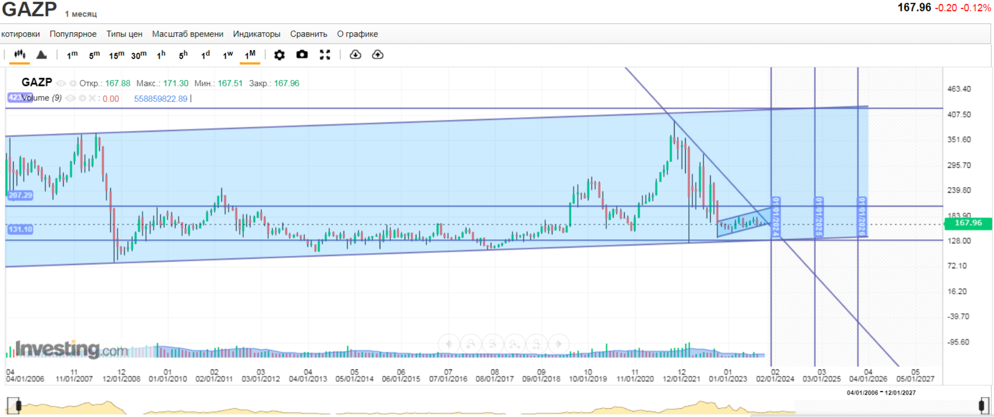The image size is (994, 417).
Task: Click the 01/01/2010 date axis label
Action: (168, 379)
